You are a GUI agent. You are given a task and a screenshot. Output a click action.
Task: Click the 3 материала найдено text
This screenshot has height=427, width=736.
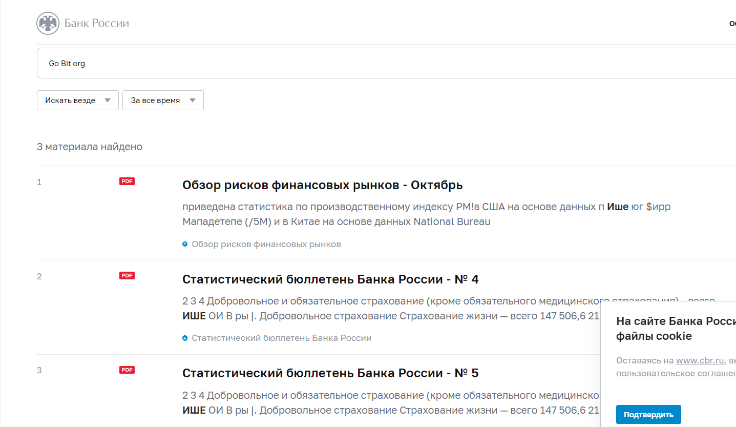[90, 147]
